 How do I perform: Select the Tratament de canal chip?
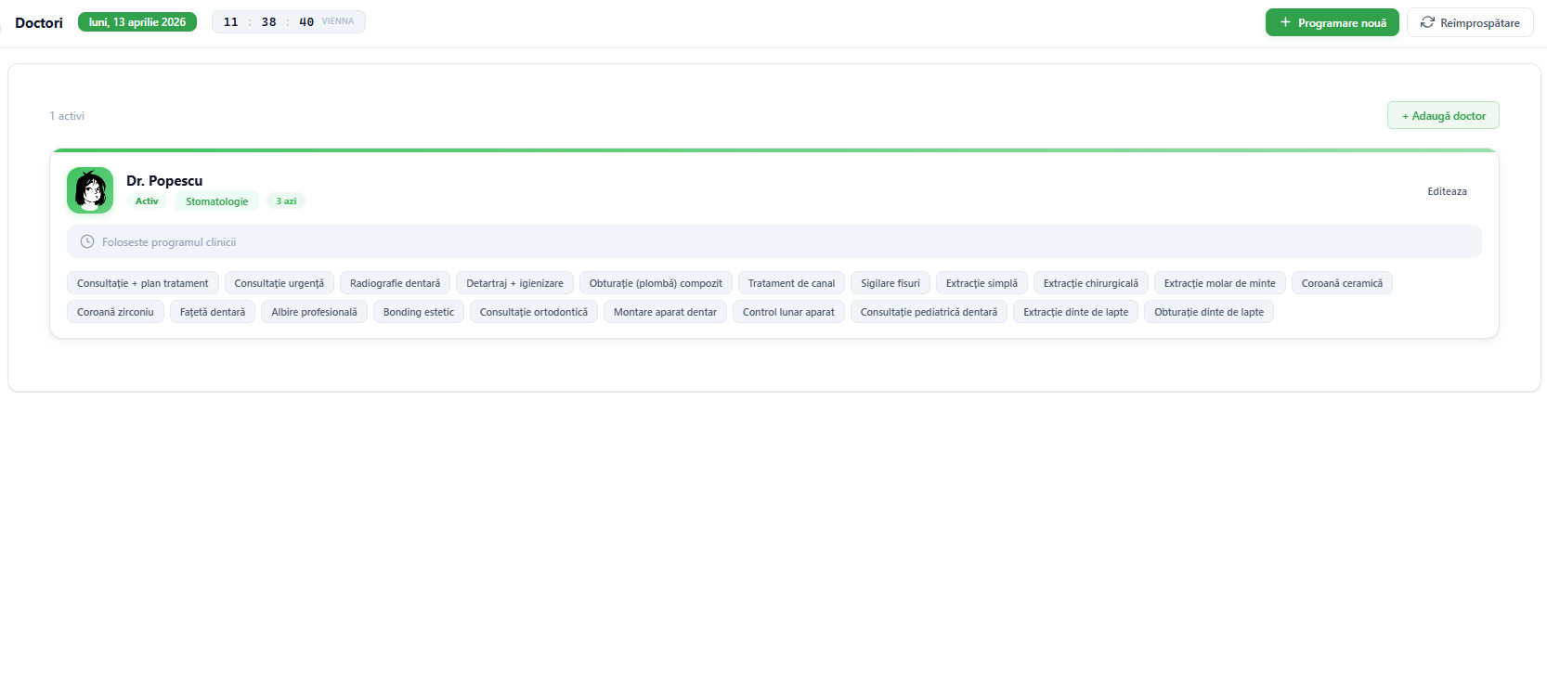(791, 283)
